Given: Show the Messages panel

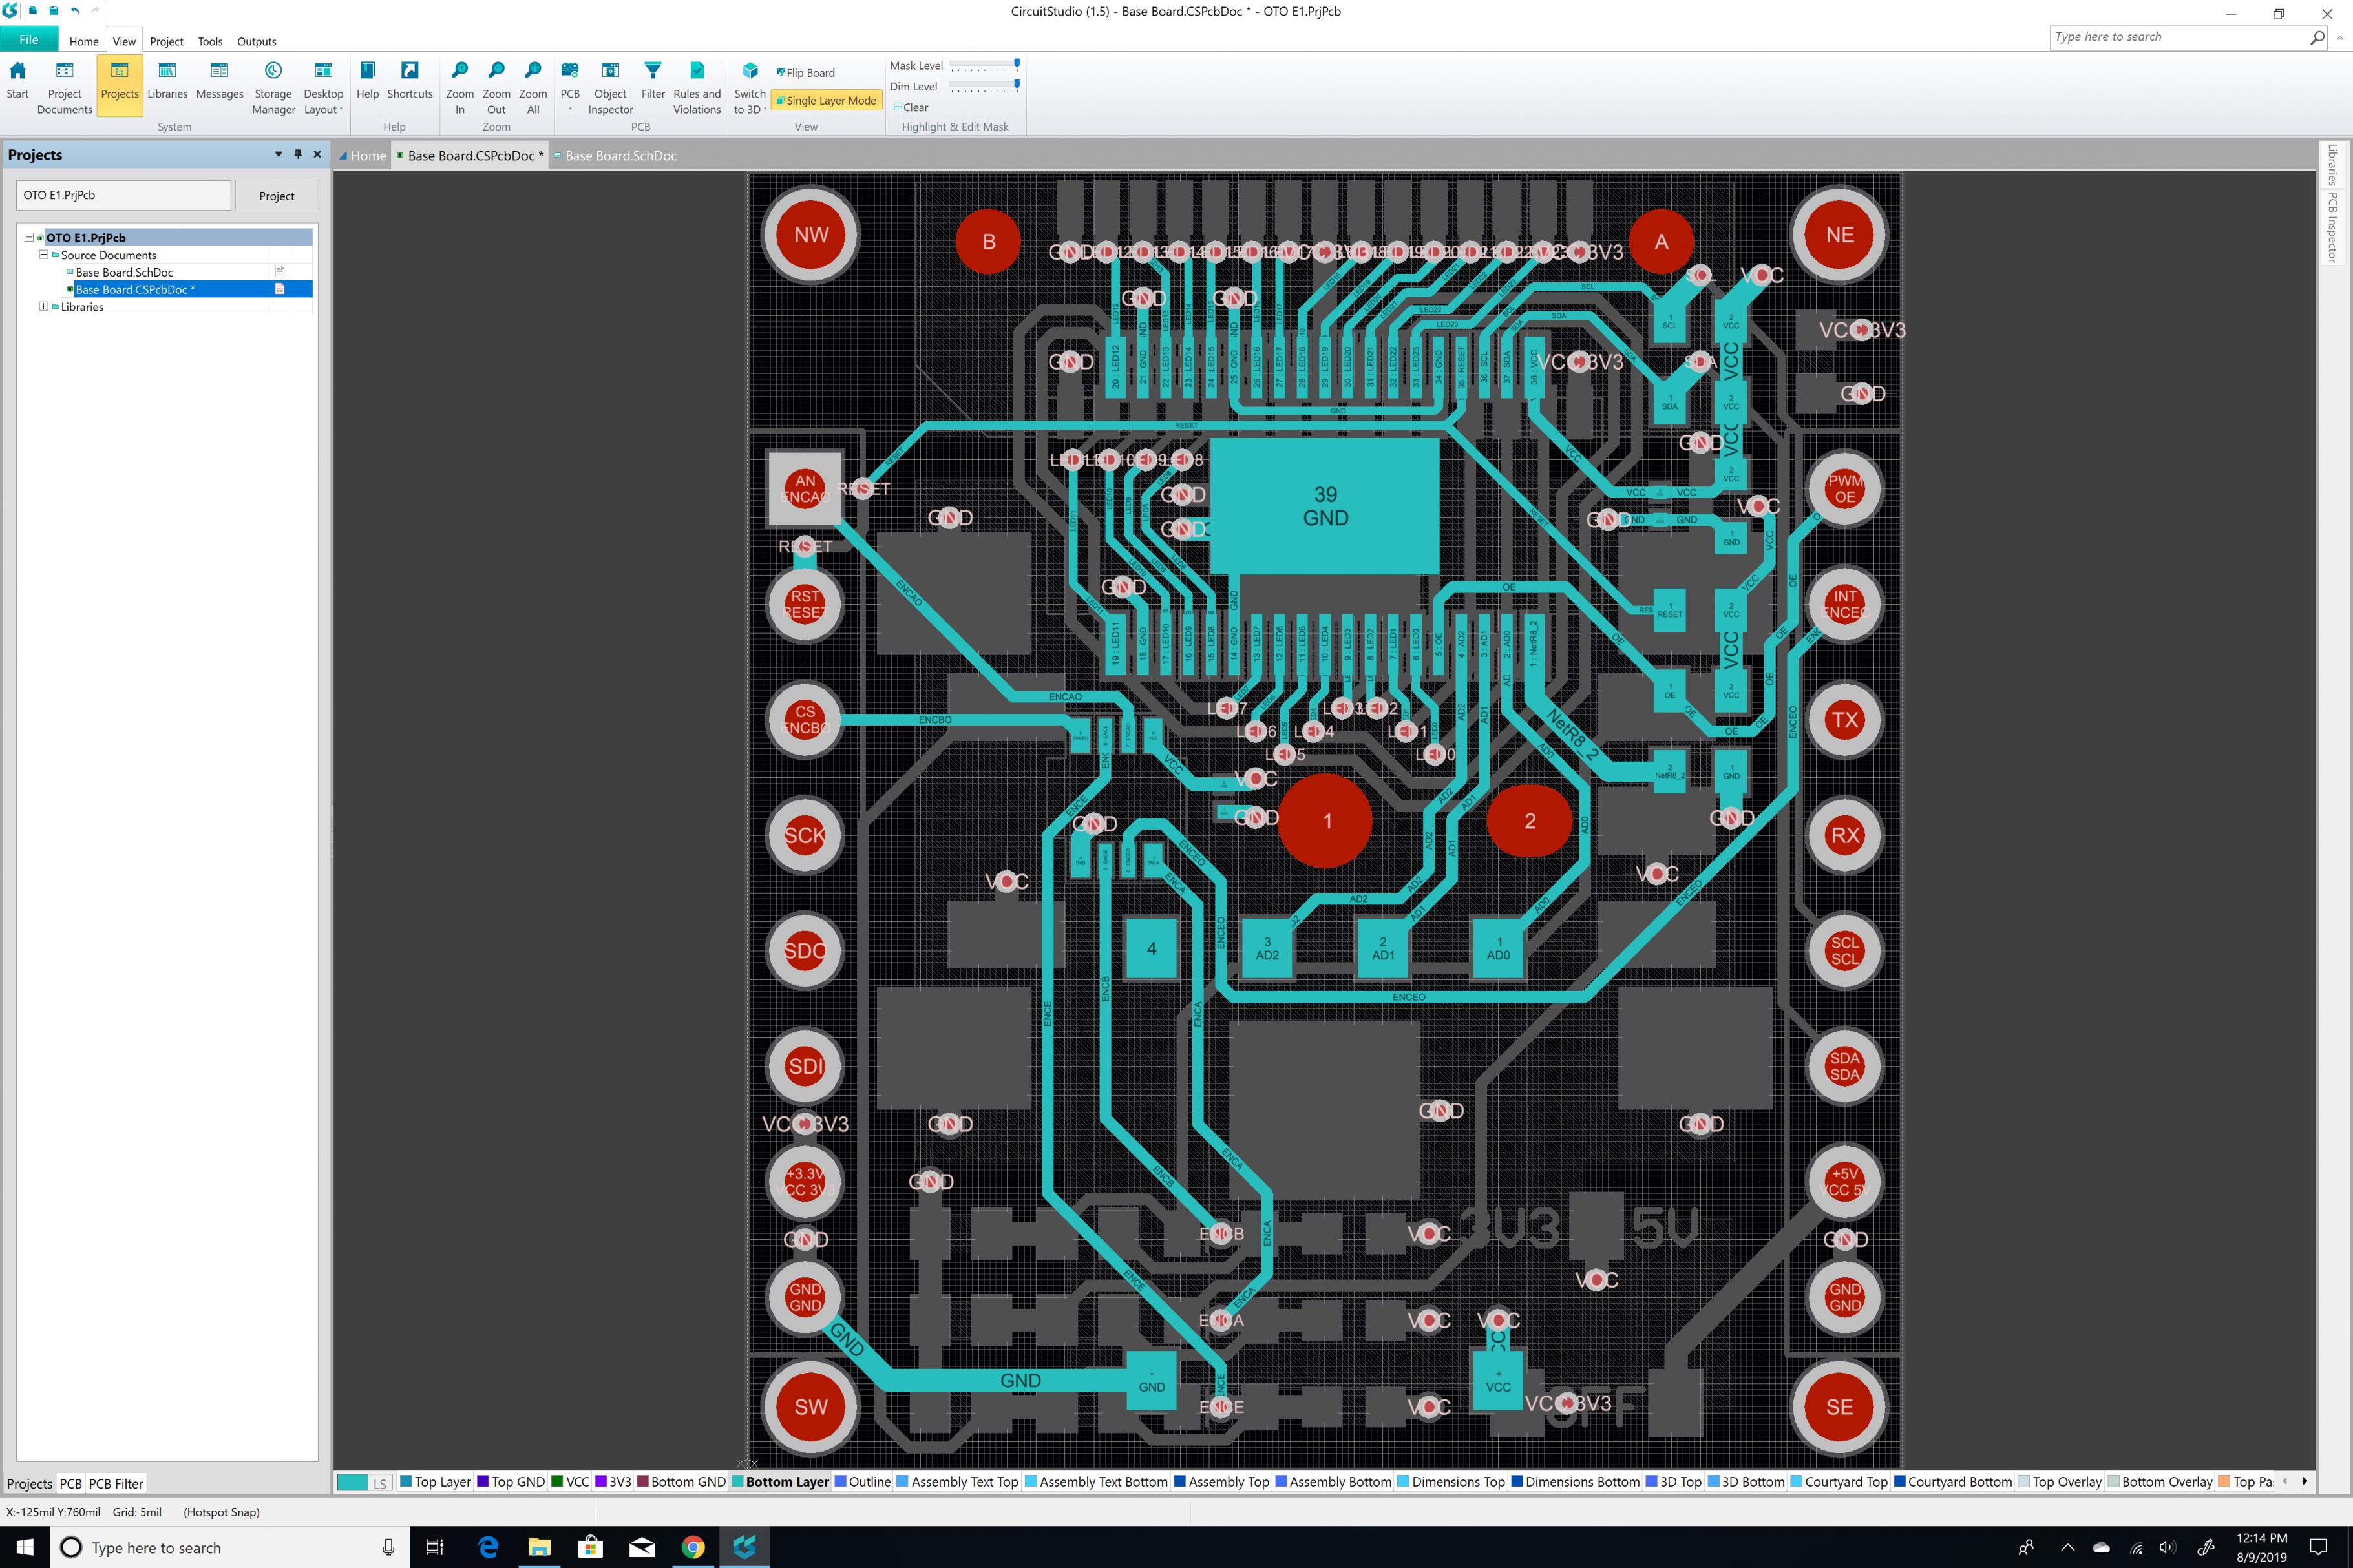Looking at the screenshot, I should [x=219, y=81].
